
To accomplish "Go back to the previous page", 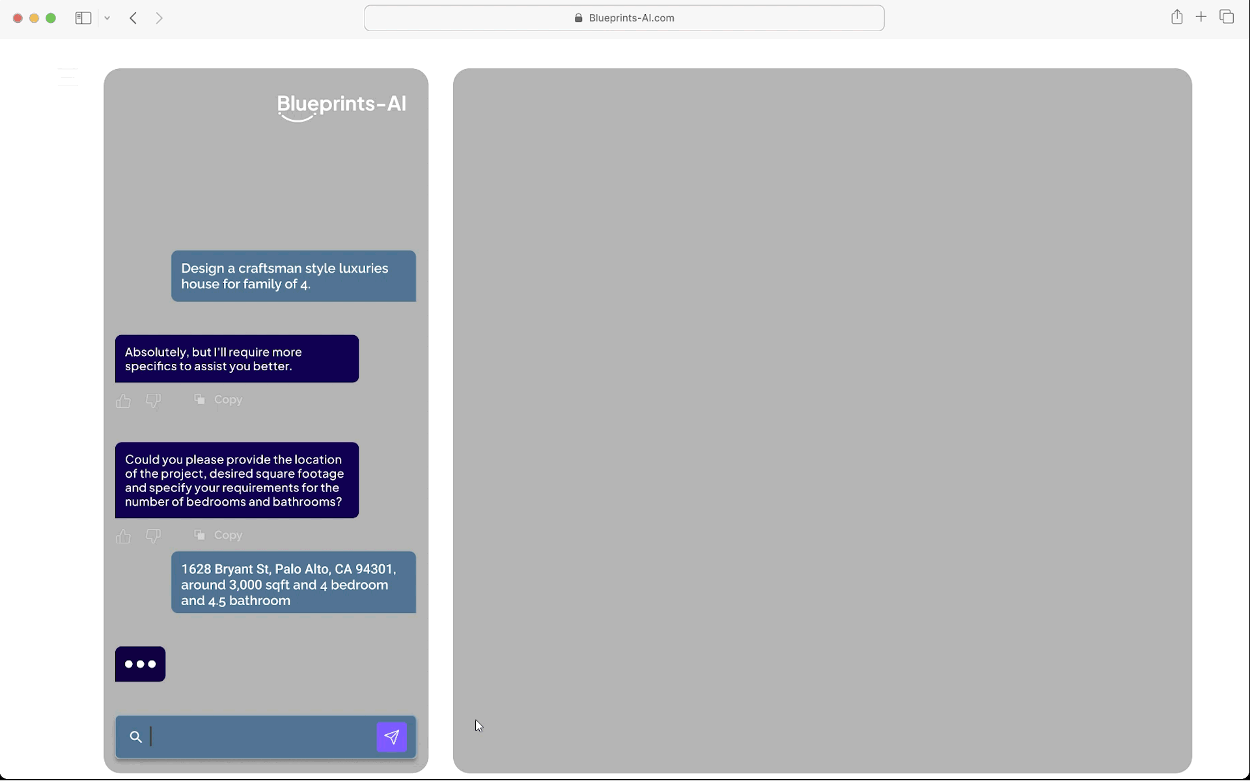I will (133, 18).
